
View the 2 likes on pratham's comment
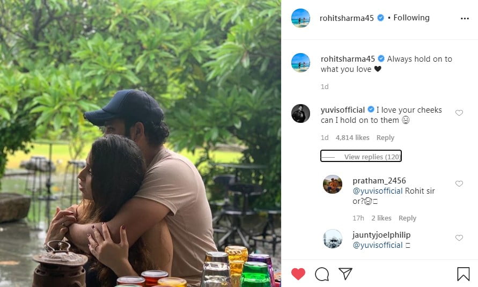click(381, 218)
